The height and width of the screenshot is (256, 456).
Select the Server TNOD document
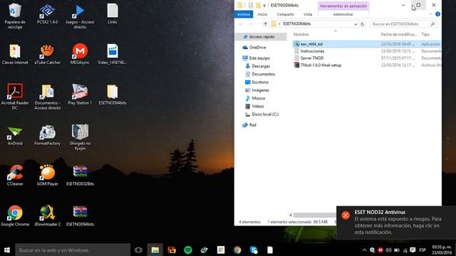366,58
